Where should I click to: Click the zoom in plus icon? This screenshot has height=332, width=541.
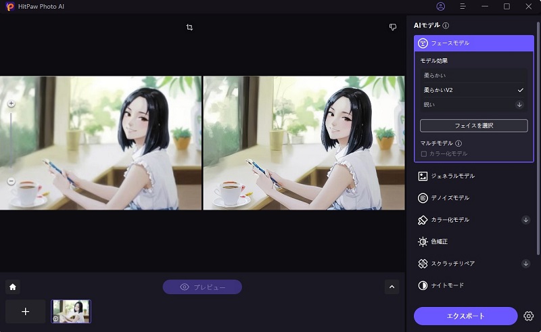coord(11,104)
